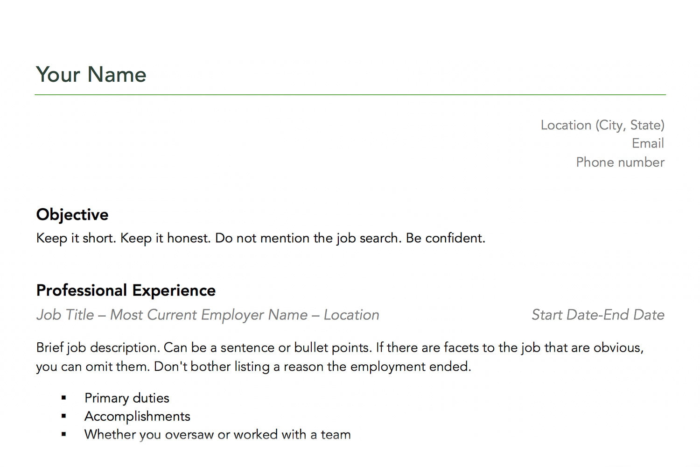The height and width of the screenshot is (467, 700).
Task: Click 'Location' after the employer name
Action: coord(351,315)
